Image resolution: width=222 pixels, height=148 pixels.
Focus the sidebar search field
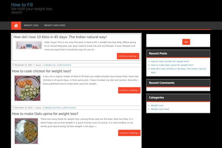165,42
